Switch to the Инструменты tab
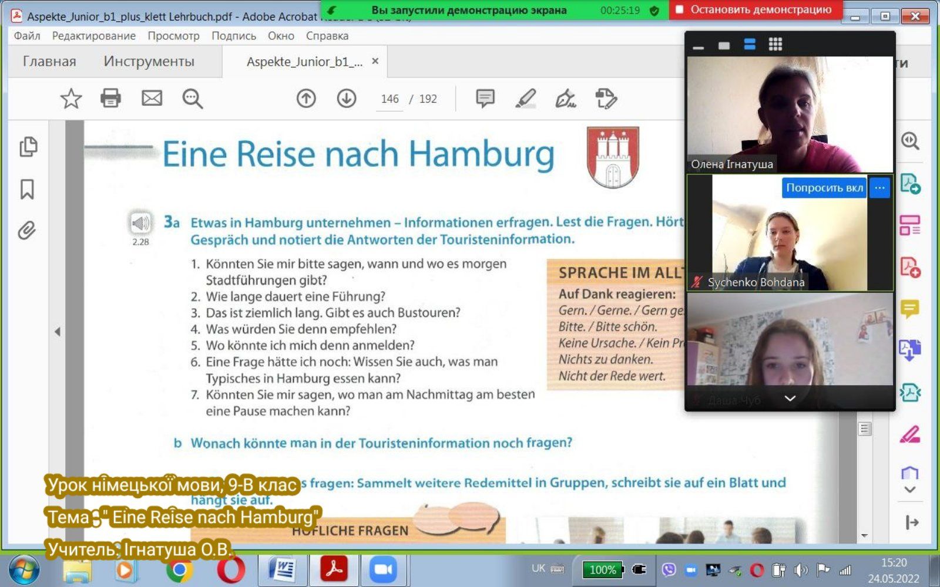 tap(149, 62)
